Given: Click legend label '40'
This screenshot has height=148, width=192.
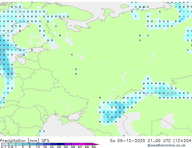Looking at the screenshot, I should click(80, 147).
